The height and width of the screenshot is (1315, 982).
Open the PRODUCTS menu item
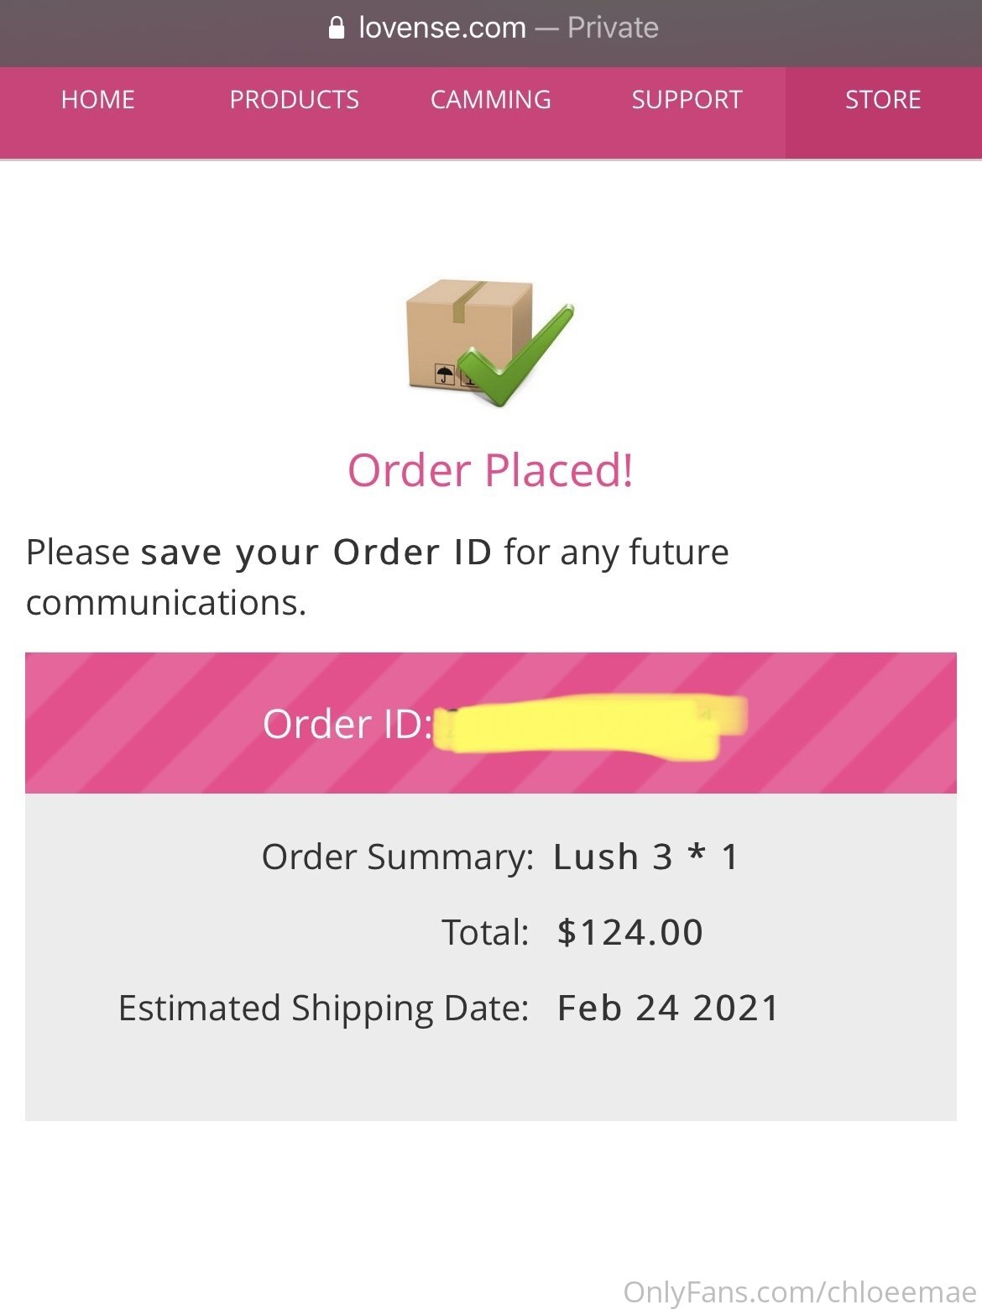point(294,100)
